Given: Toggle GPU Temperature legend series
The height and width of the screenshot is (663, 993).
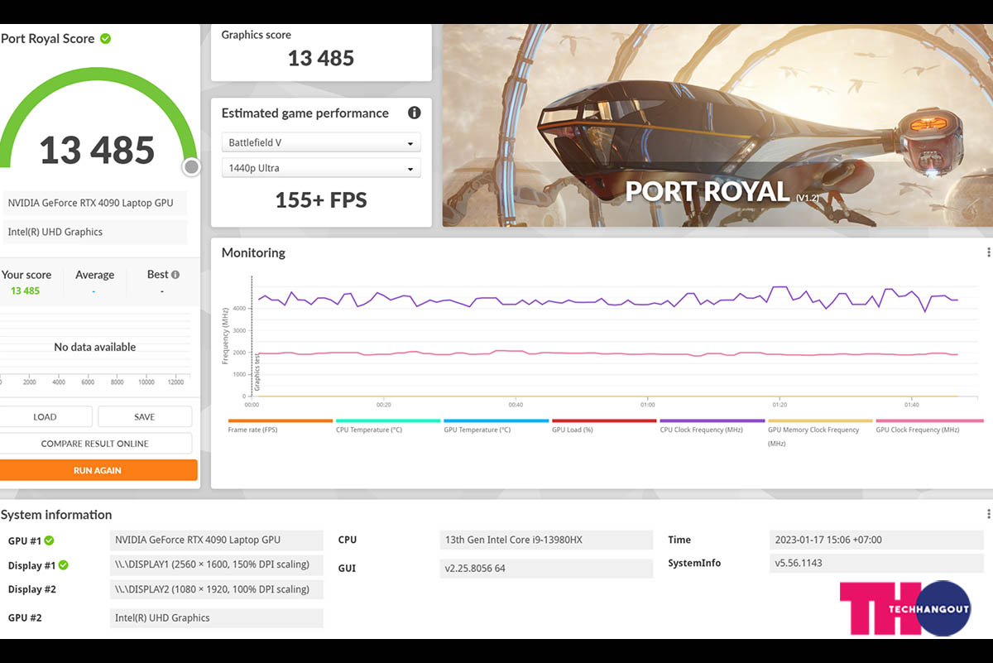Looking at the screenshot, I should [496, 426].
